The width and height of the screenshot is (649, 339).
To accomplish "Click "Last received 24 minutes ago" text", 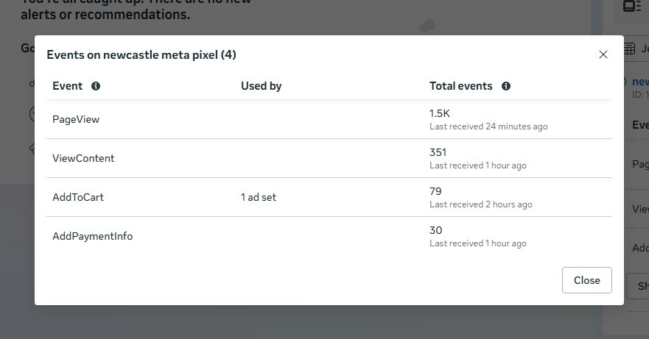I will click(x=488, y=126).
